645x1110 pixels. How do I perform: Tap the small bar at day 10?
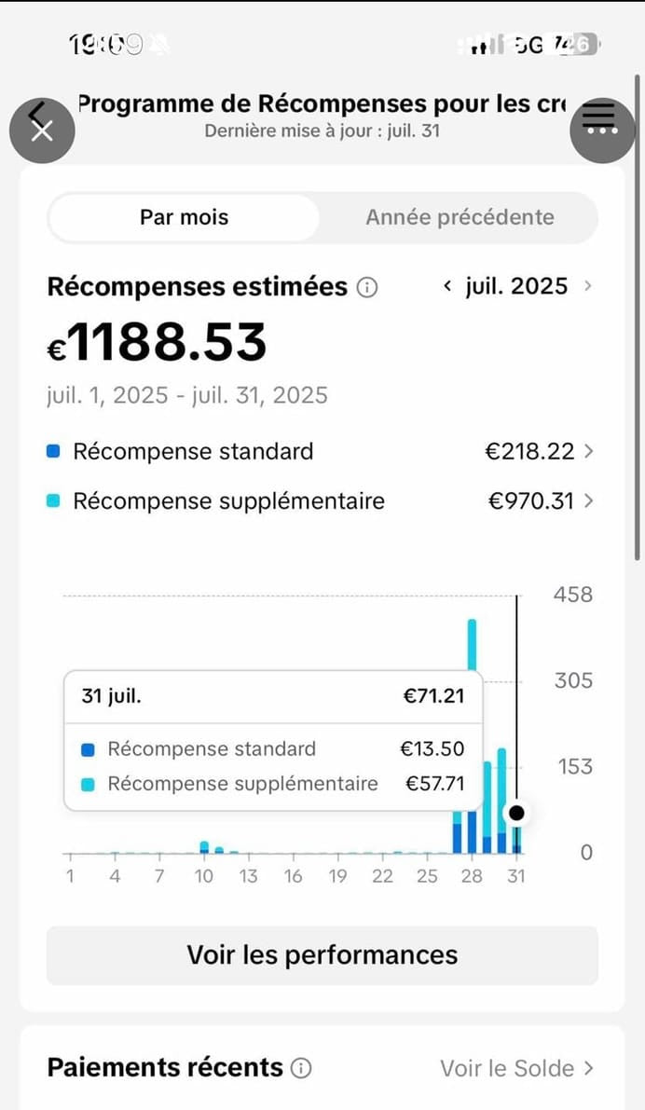(x=204, y=847)
